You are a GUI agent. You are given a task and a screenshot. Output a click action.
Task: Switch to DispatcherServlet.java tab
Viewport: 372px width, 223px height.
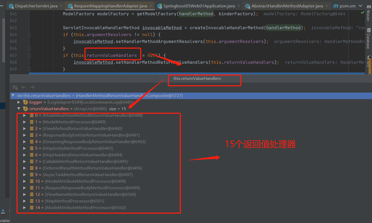click(x=36, y=6)
